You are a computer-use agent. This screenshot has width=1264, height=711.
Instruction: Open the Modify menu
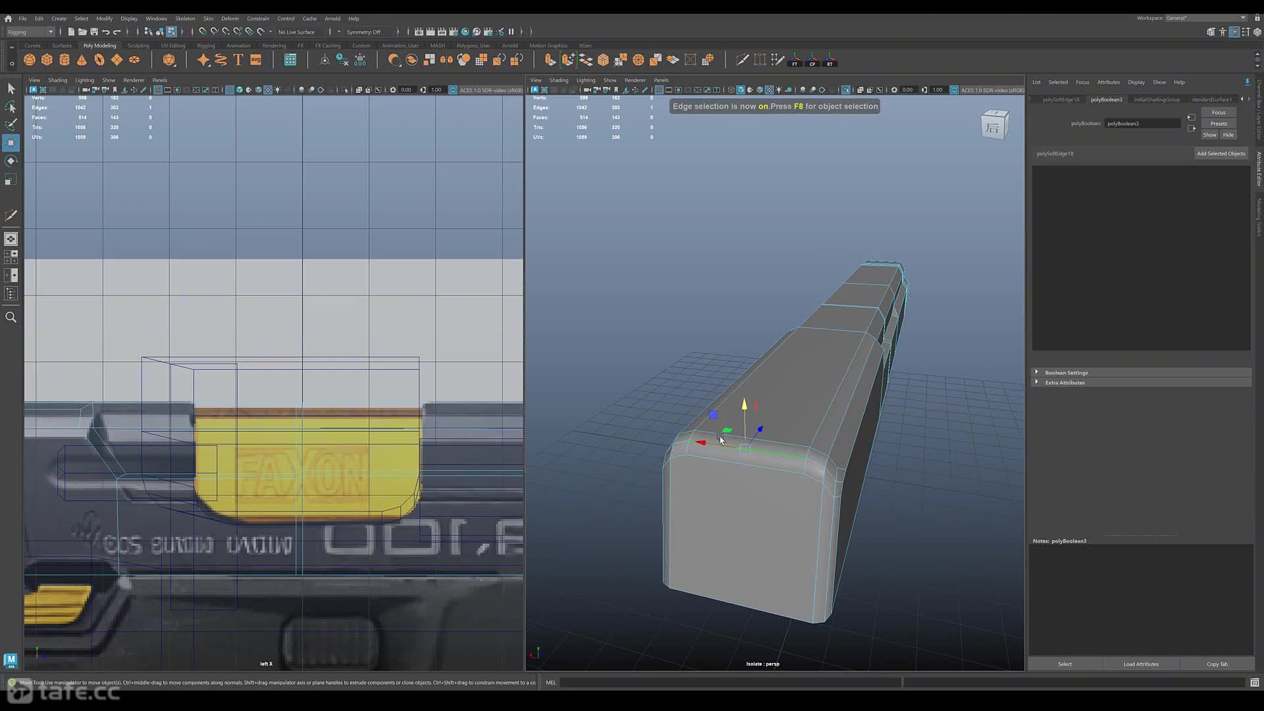point(104,18)
